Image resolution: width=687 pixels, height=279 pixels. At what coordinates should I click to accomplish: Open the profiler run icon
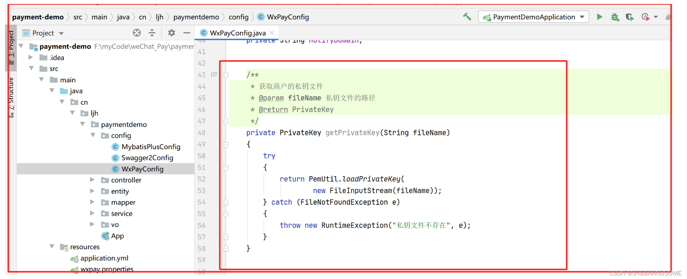(x=645, y=17)
